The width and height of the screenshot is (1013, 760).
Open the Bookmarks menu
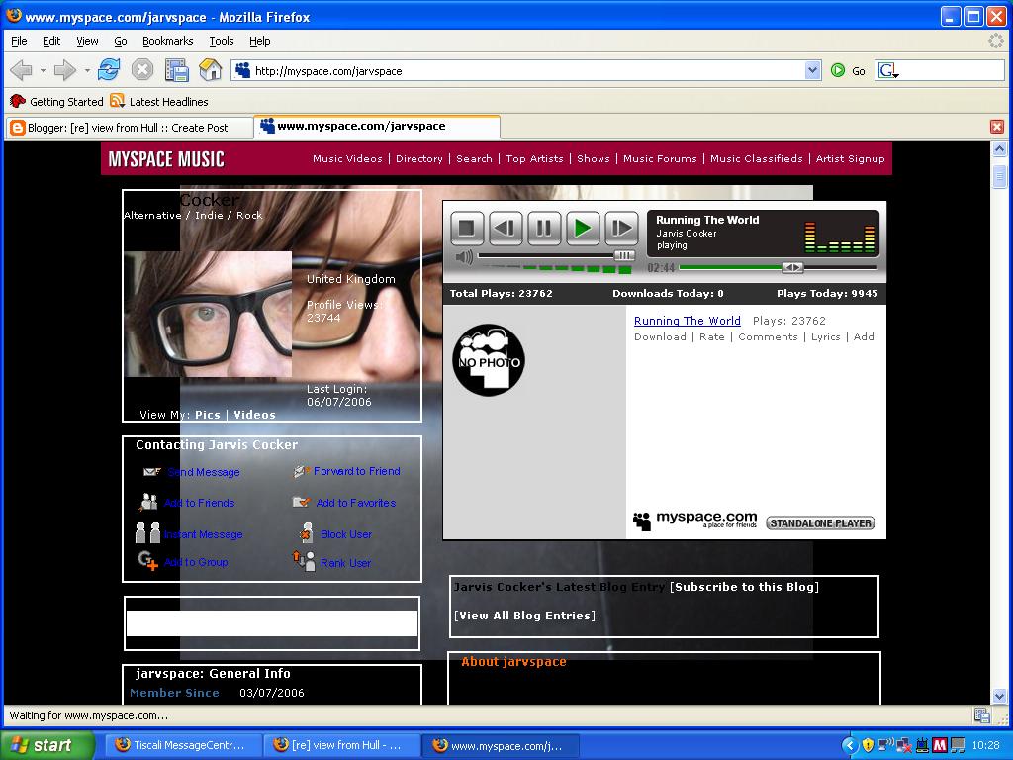[168, 41]
